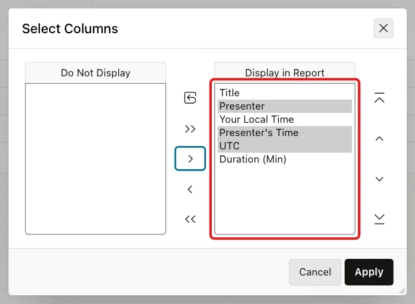Select the Presenter column entry
The width and height of the screenshot is (415, 304).
coord(285,106)
